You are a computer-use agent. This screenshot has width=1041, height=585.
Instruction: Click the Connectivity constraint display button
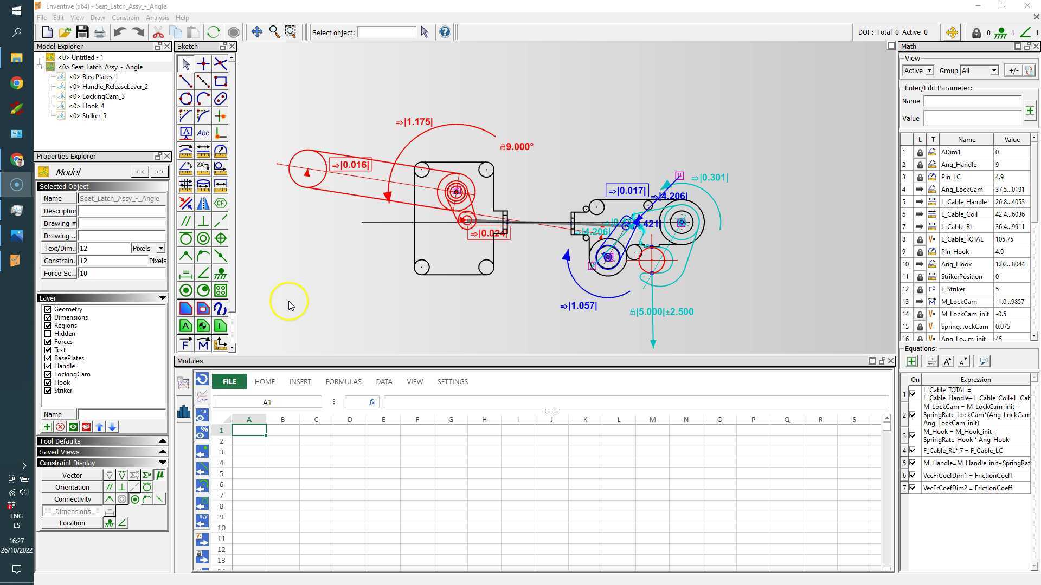[72, 499]
